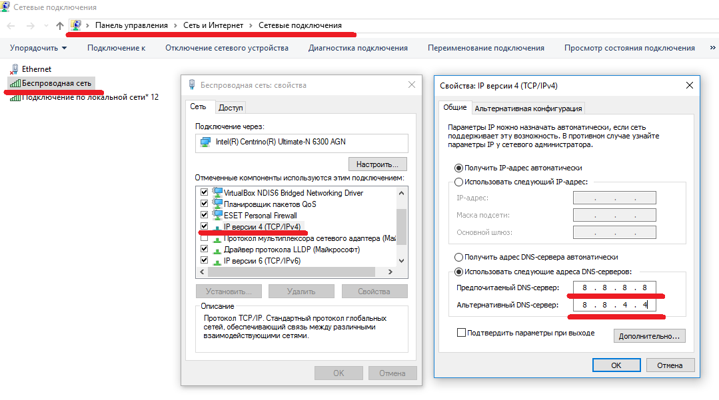Switch to the Альтернативная конфигурация tab
Viewport: 719px width, 400px height.
tap(528, 108)
